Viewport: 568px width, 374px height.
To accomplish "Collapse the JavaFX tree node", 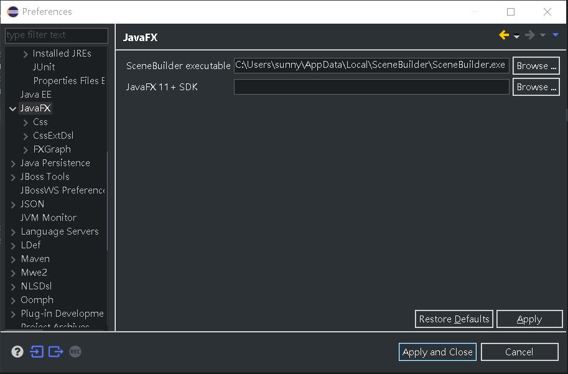I will point(12,109).
